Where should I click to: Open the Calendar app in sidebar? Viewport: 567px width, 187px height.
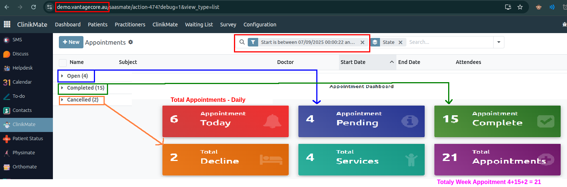pyautogui.click(x=7, y=82)
